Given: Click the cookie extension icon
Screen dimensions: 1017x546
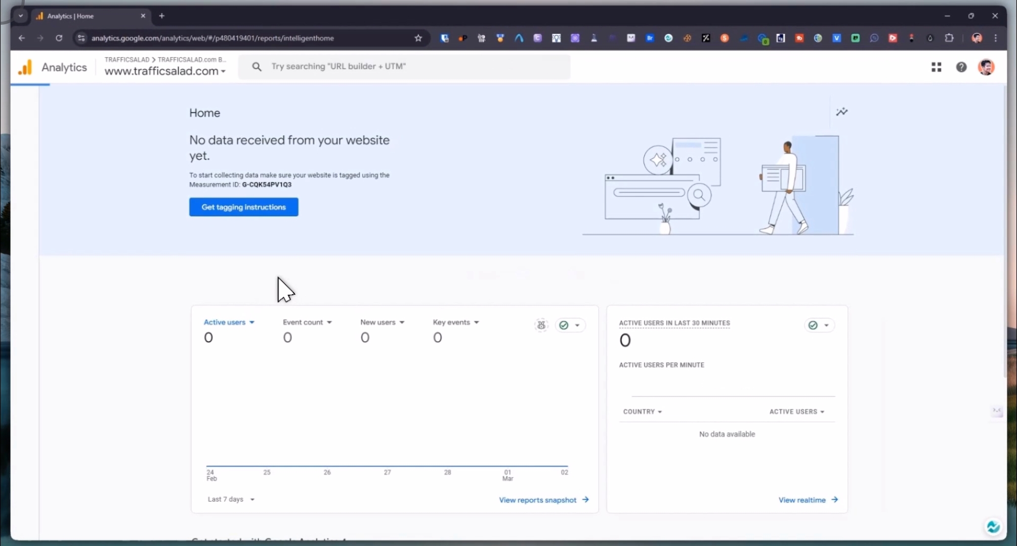Looking at the screenshot, I should tap(687, 38).
